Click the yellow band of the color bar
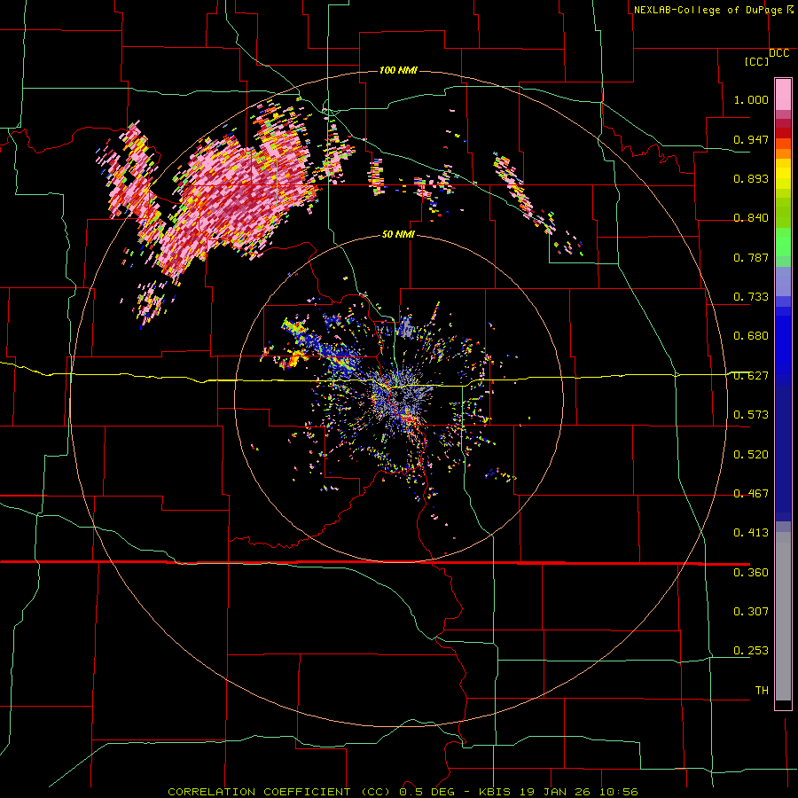The width and height of the screenshot is (798, 798). pos(783,178)
